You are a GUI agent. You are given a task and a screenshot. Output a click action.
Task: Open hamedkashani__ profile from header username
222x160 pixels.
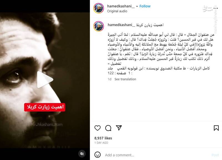pos(121,6)
